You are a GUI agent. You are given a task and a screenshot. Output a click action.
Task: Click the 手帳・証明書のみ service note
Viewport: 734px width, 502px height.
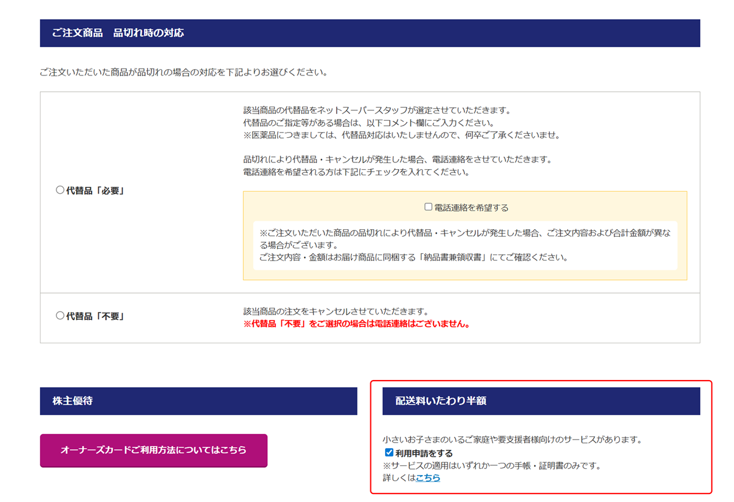pos(492,465)
